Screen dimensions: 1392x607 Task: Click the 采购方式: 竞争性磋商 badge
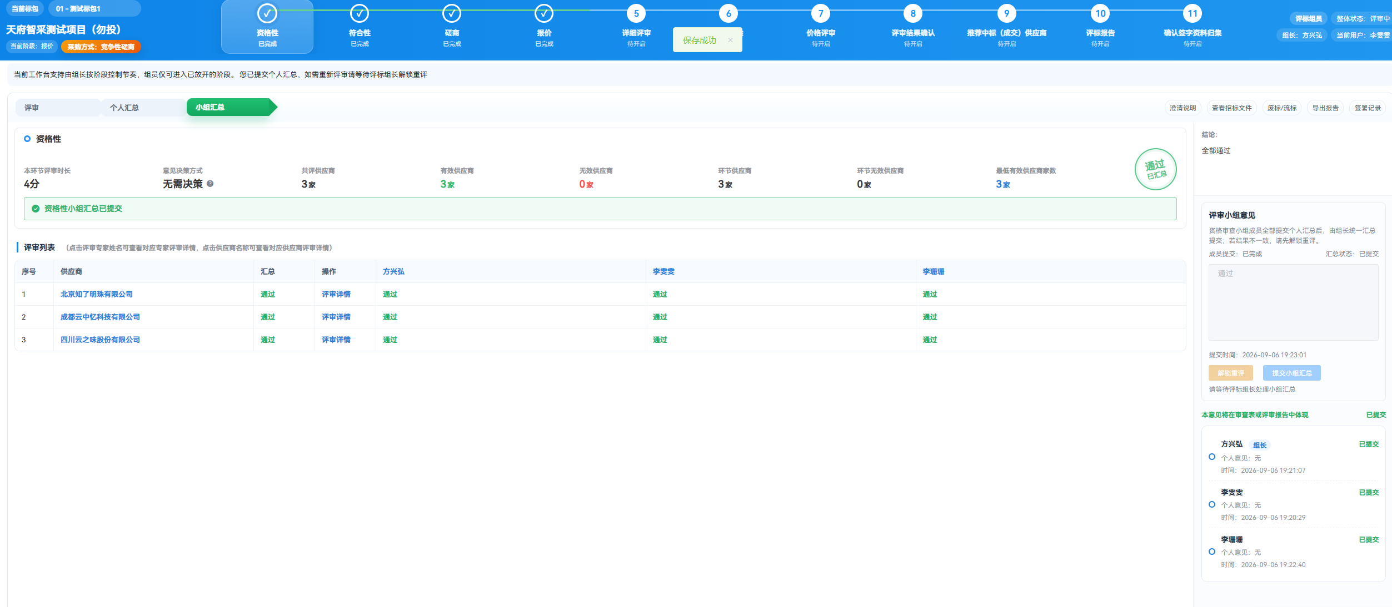pyautogui.click(x=101, y=47)
